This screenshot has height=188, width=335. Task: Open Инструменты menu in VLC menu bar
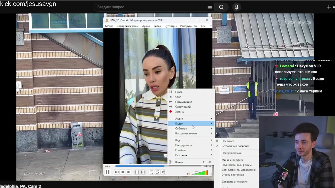(x=189, y=26)
